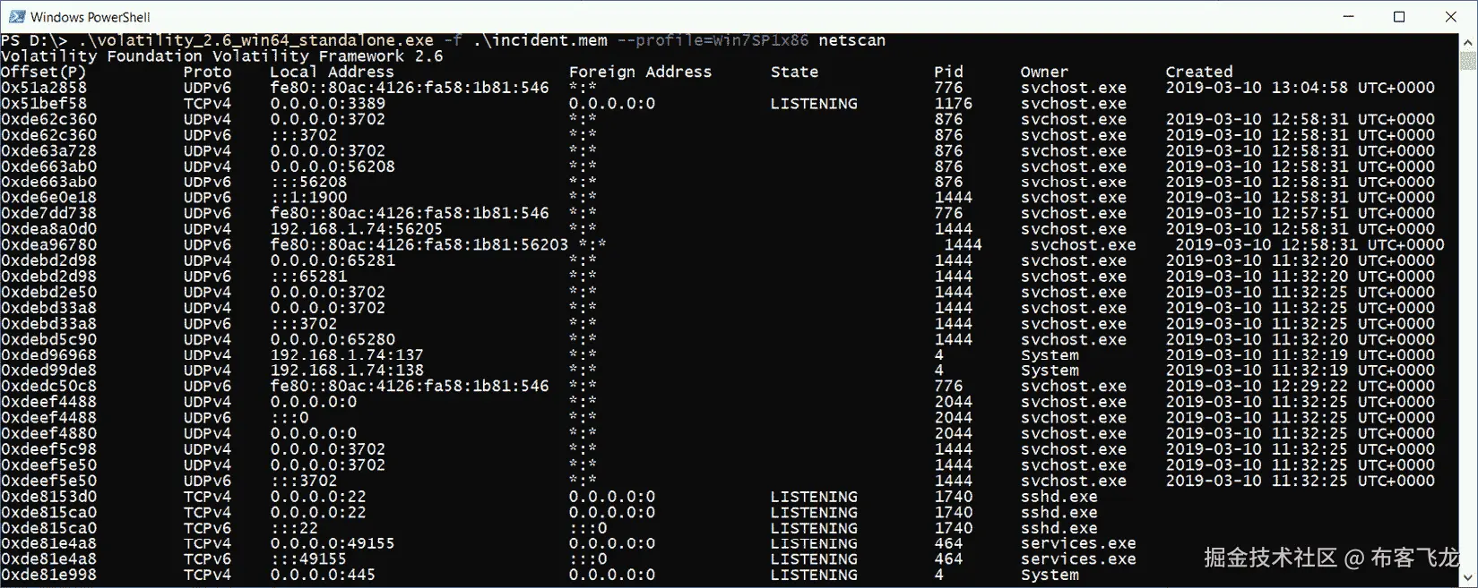Click the "netscan" plugin name in the command
The image size is (1478, 588).
(851, 40)
